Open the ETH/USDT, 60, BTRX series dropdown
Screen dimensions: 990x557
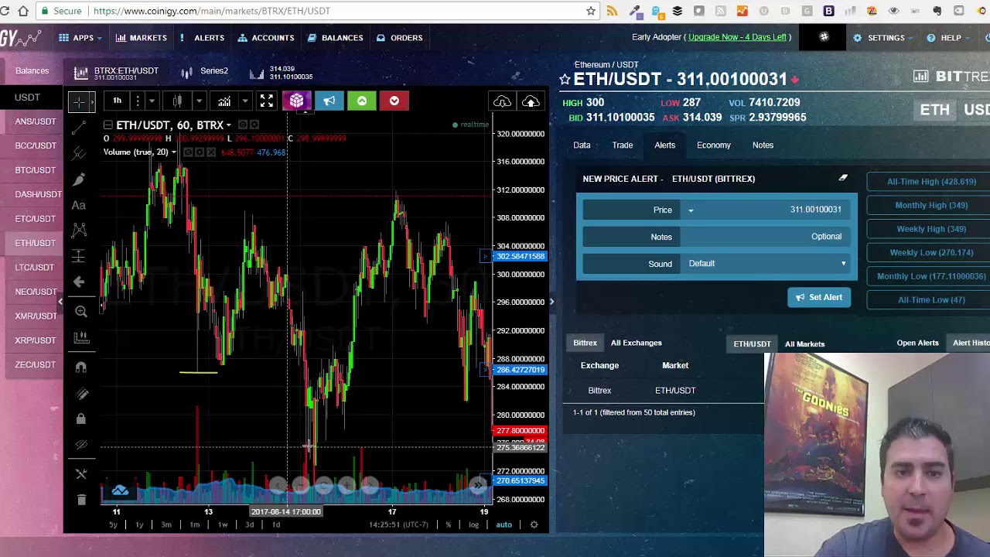(228, 125)
